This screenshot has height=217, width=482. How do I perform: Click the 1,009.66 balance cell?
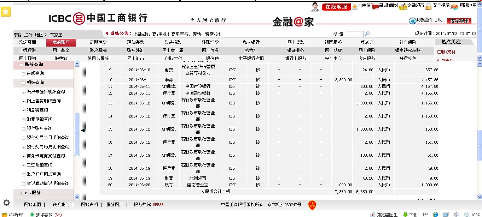[x=416, y=185]
